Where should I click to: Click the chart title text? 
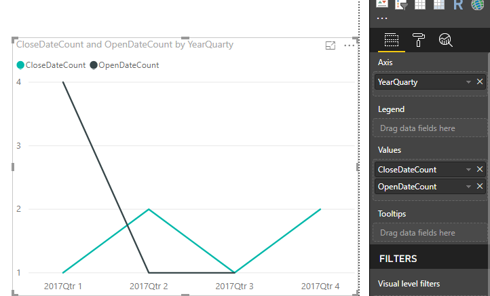125,45
